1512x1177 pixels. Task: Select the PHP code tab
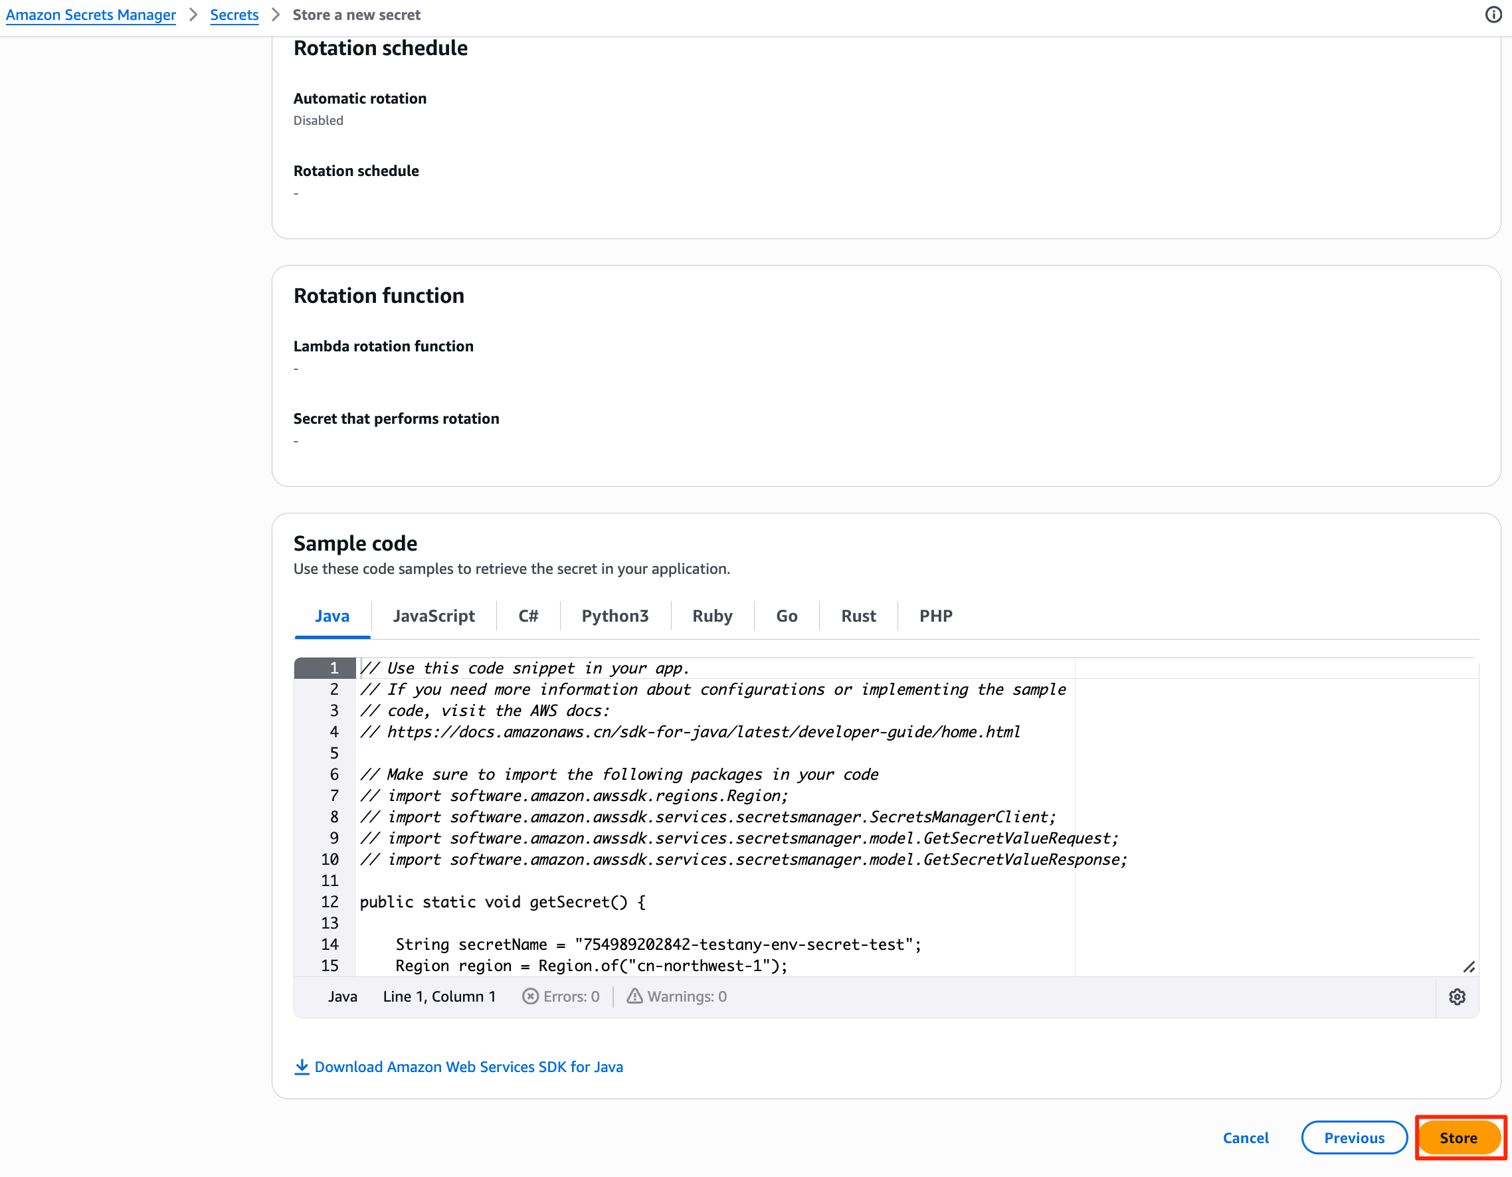(935, 616)
